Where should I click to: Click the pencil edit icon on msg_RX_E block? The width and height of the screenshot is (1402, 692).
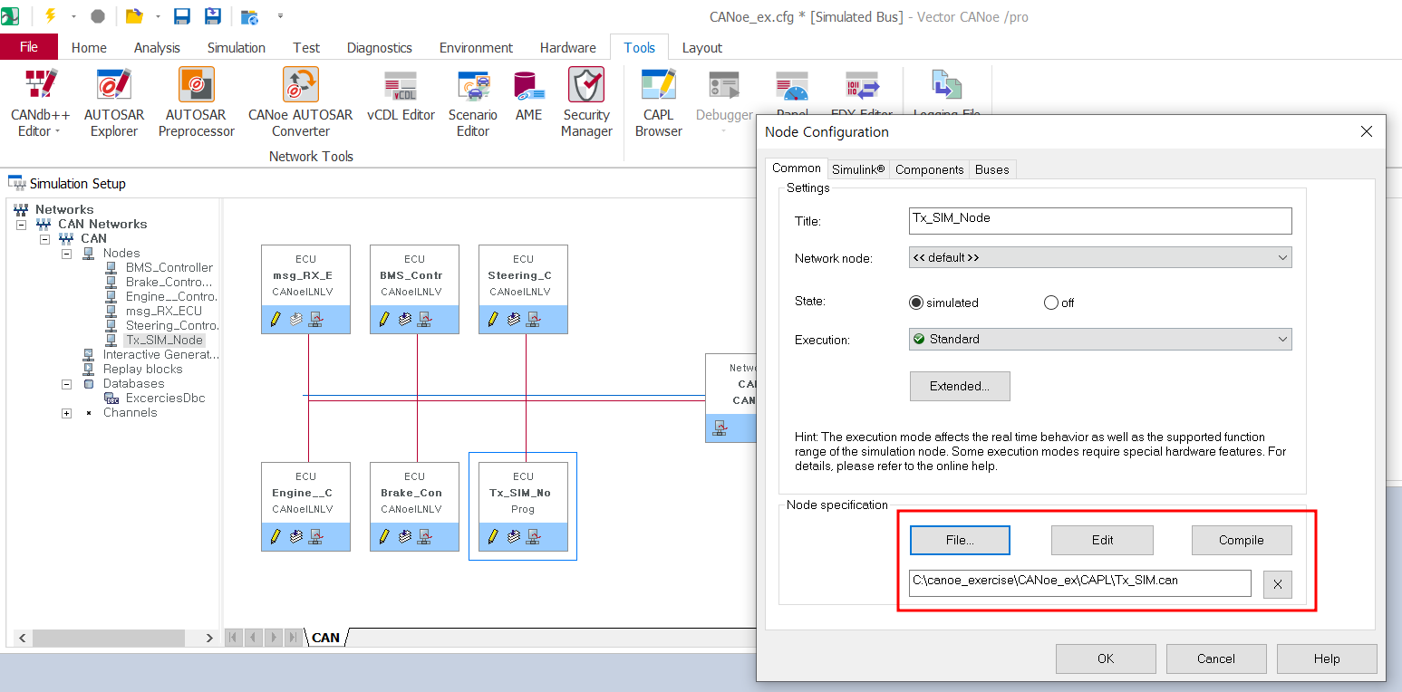click(x=276, y=319)
